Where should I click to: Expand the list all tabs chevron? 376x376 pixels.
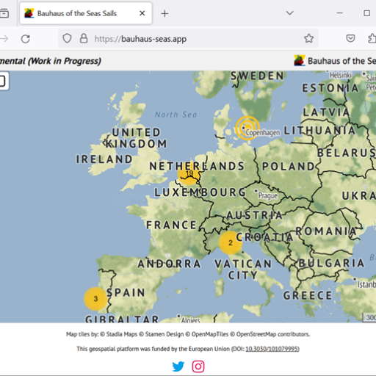(x=289, y=13)
